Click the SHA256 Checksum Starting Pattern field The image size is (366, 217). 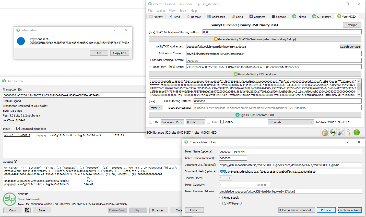[x=282, y=32]
